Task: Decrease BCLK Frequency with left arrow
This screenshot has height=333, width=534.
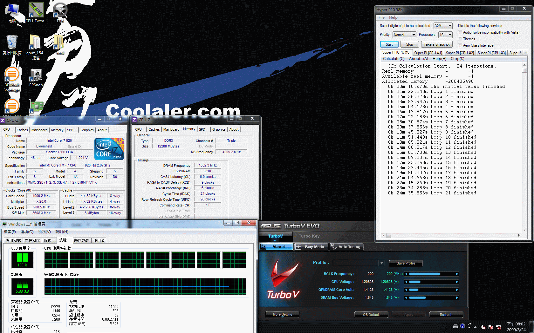Action: click(x=406, y=274)
